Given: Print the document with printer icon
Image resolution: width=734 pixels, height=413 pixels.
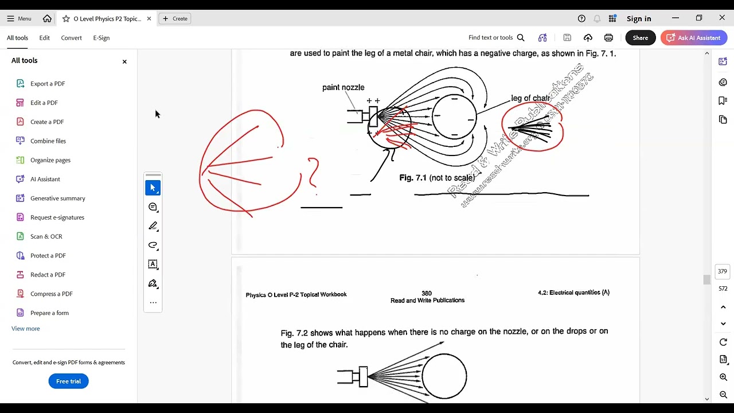Looking at the screenshot, I should [608, 38].
